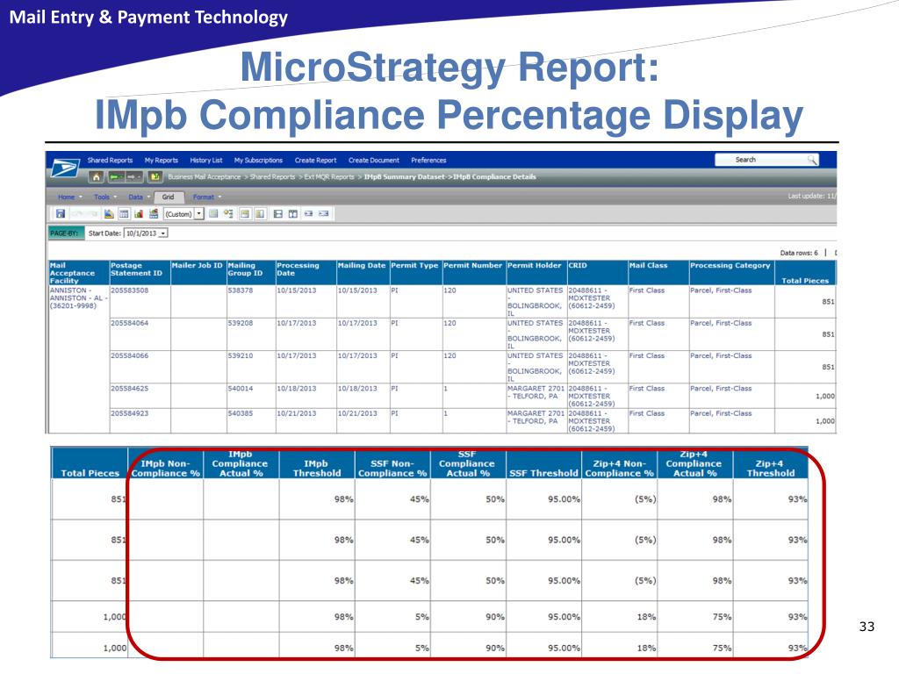Viewport: 899px width, 674px height.
Task: Click Ext MQR Reports breadcrumb
Action: pyautogui.click(x=329, y=177)
